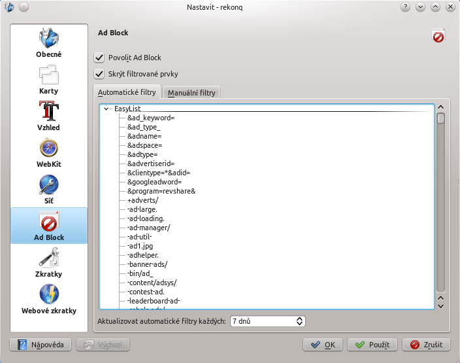Viewport: 460px width, 363px height.
Task: Open the 7 dnů update interval dropdown
Action: coord(267,321)
